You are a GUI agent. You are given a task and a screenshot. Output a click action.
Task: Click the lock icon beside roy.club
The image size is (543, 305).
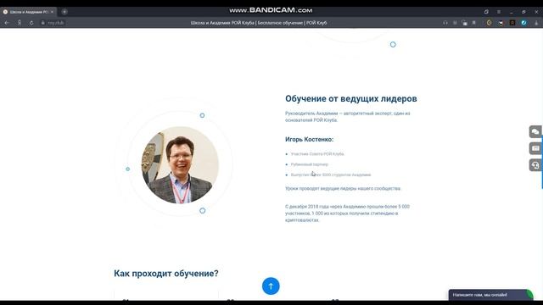[43, 23]
